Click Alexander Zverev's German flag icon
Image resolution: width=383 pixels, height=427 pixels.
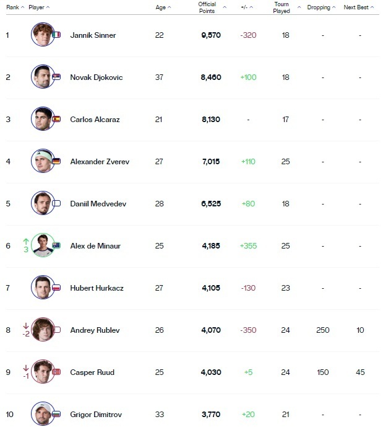click(57, 161)
